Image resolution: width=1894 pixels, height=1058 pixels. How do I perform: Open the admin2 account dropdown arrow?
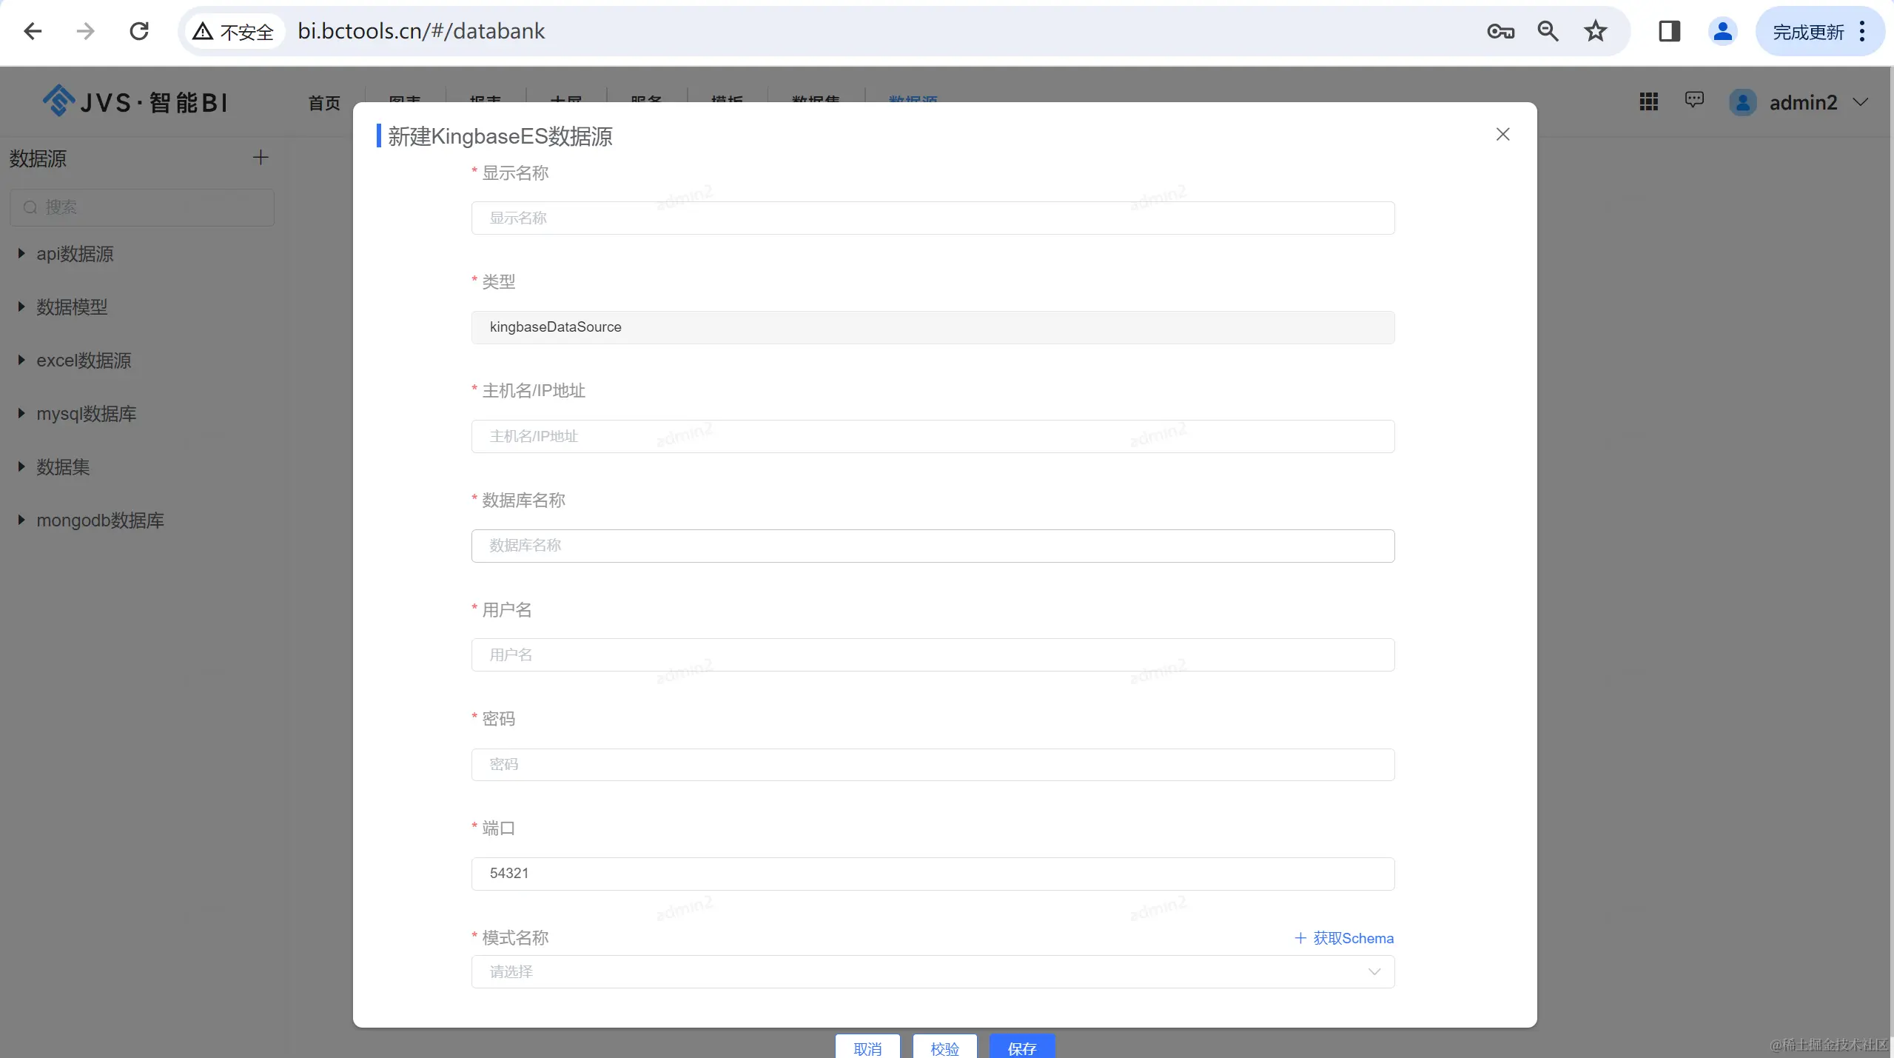click(1861, 102)
